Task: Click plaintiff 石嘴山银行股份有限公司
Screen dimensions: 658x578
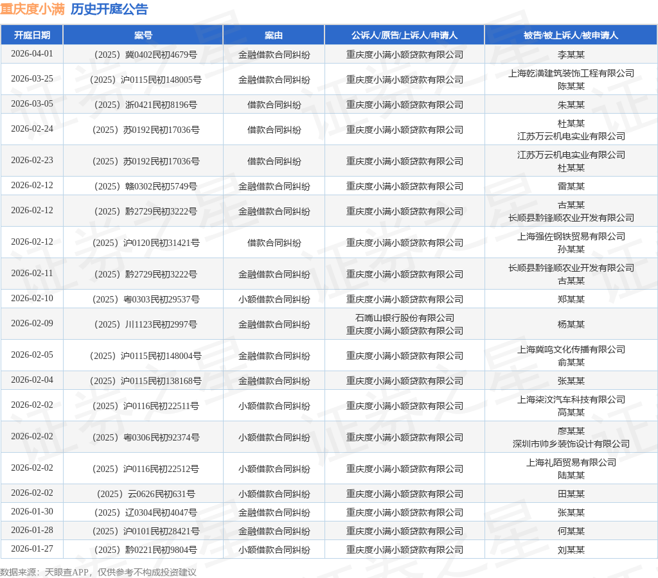Action: pos(405,318)
